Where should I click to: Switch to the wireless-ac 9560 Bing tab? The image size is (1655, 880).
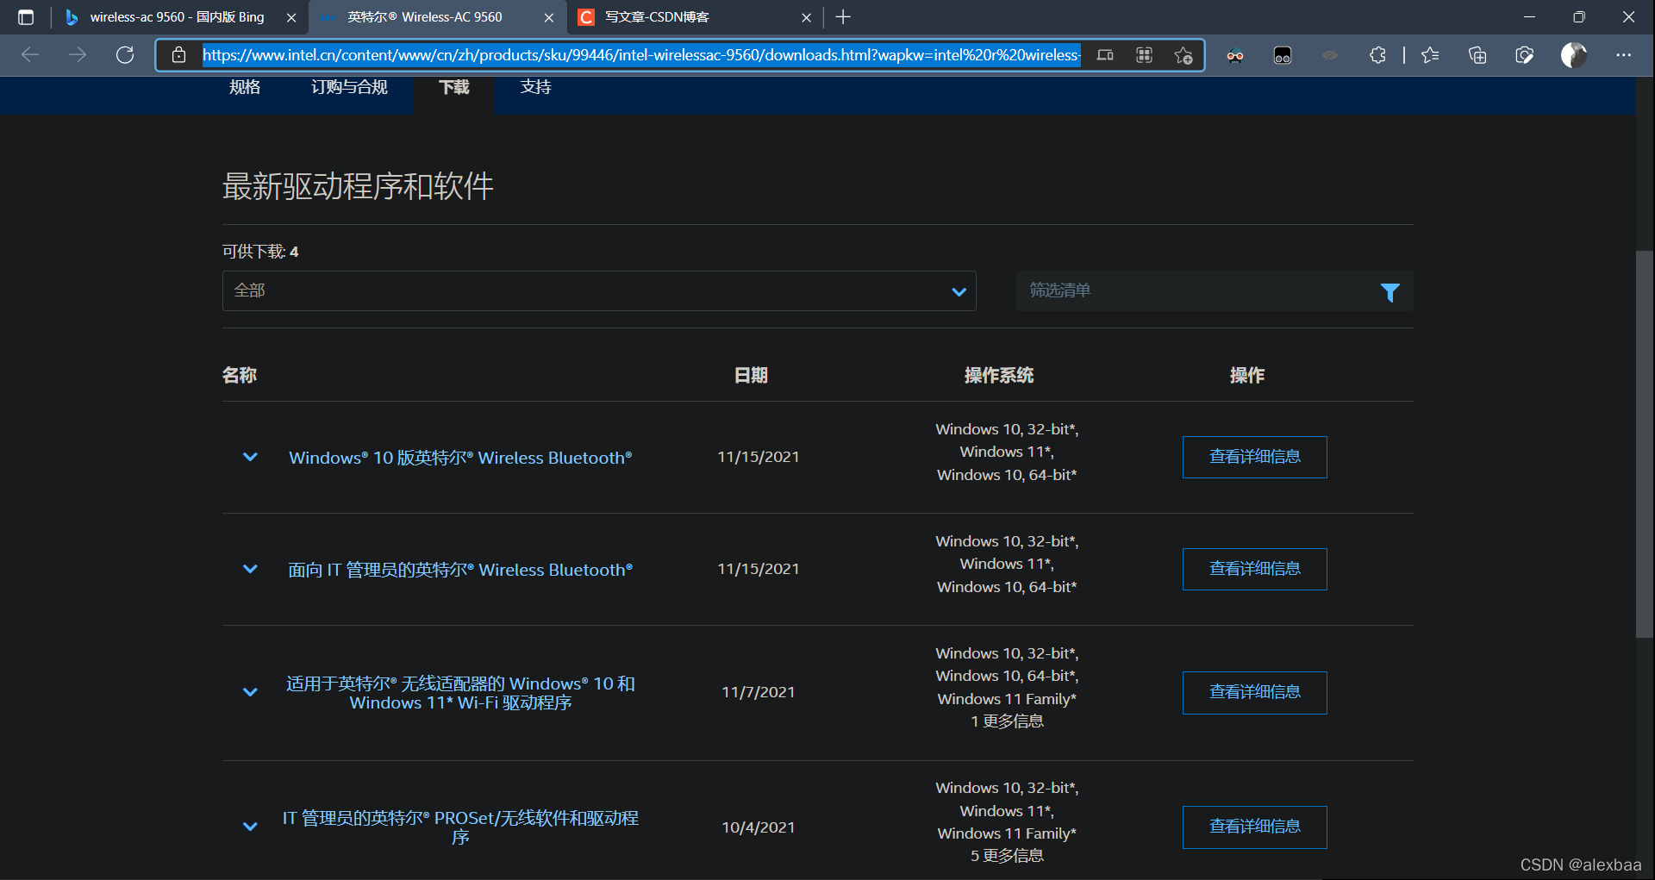177,17
